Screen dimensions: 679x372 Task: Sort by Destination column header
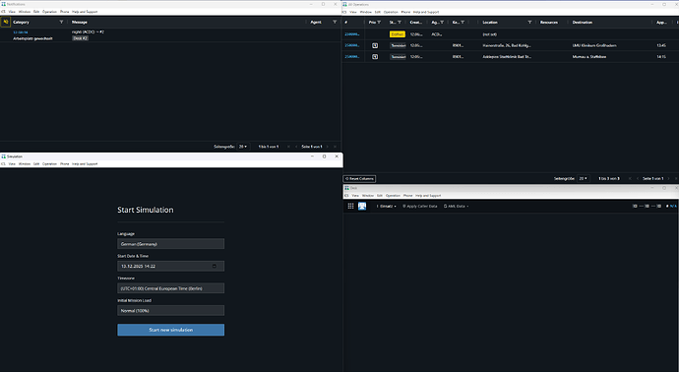pyautogui.click(x=582, y=22)
